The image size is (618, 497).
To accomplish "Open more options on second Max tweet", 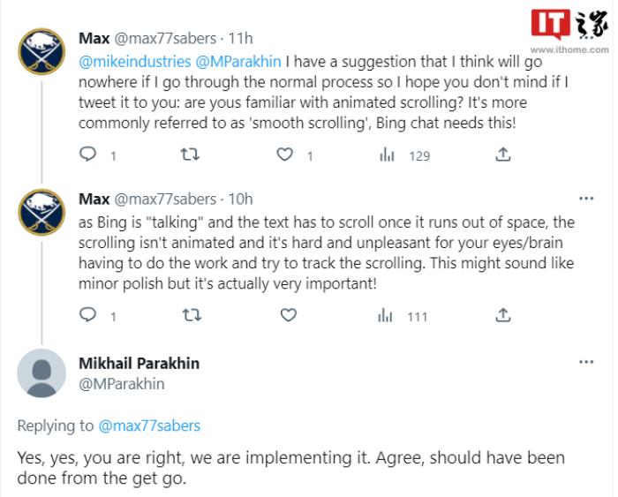I will point(586,198).
